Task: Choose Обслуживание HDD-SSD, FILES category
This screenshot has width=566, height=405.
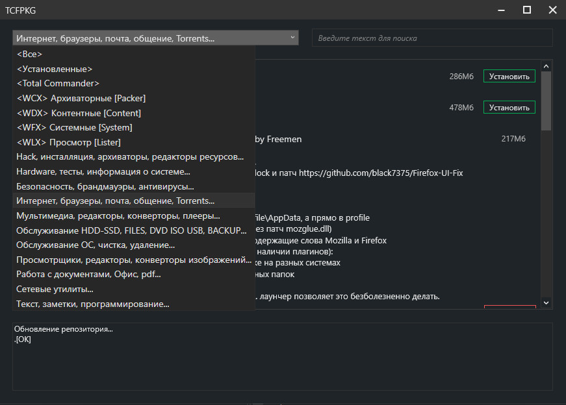Action: (131, 230)
